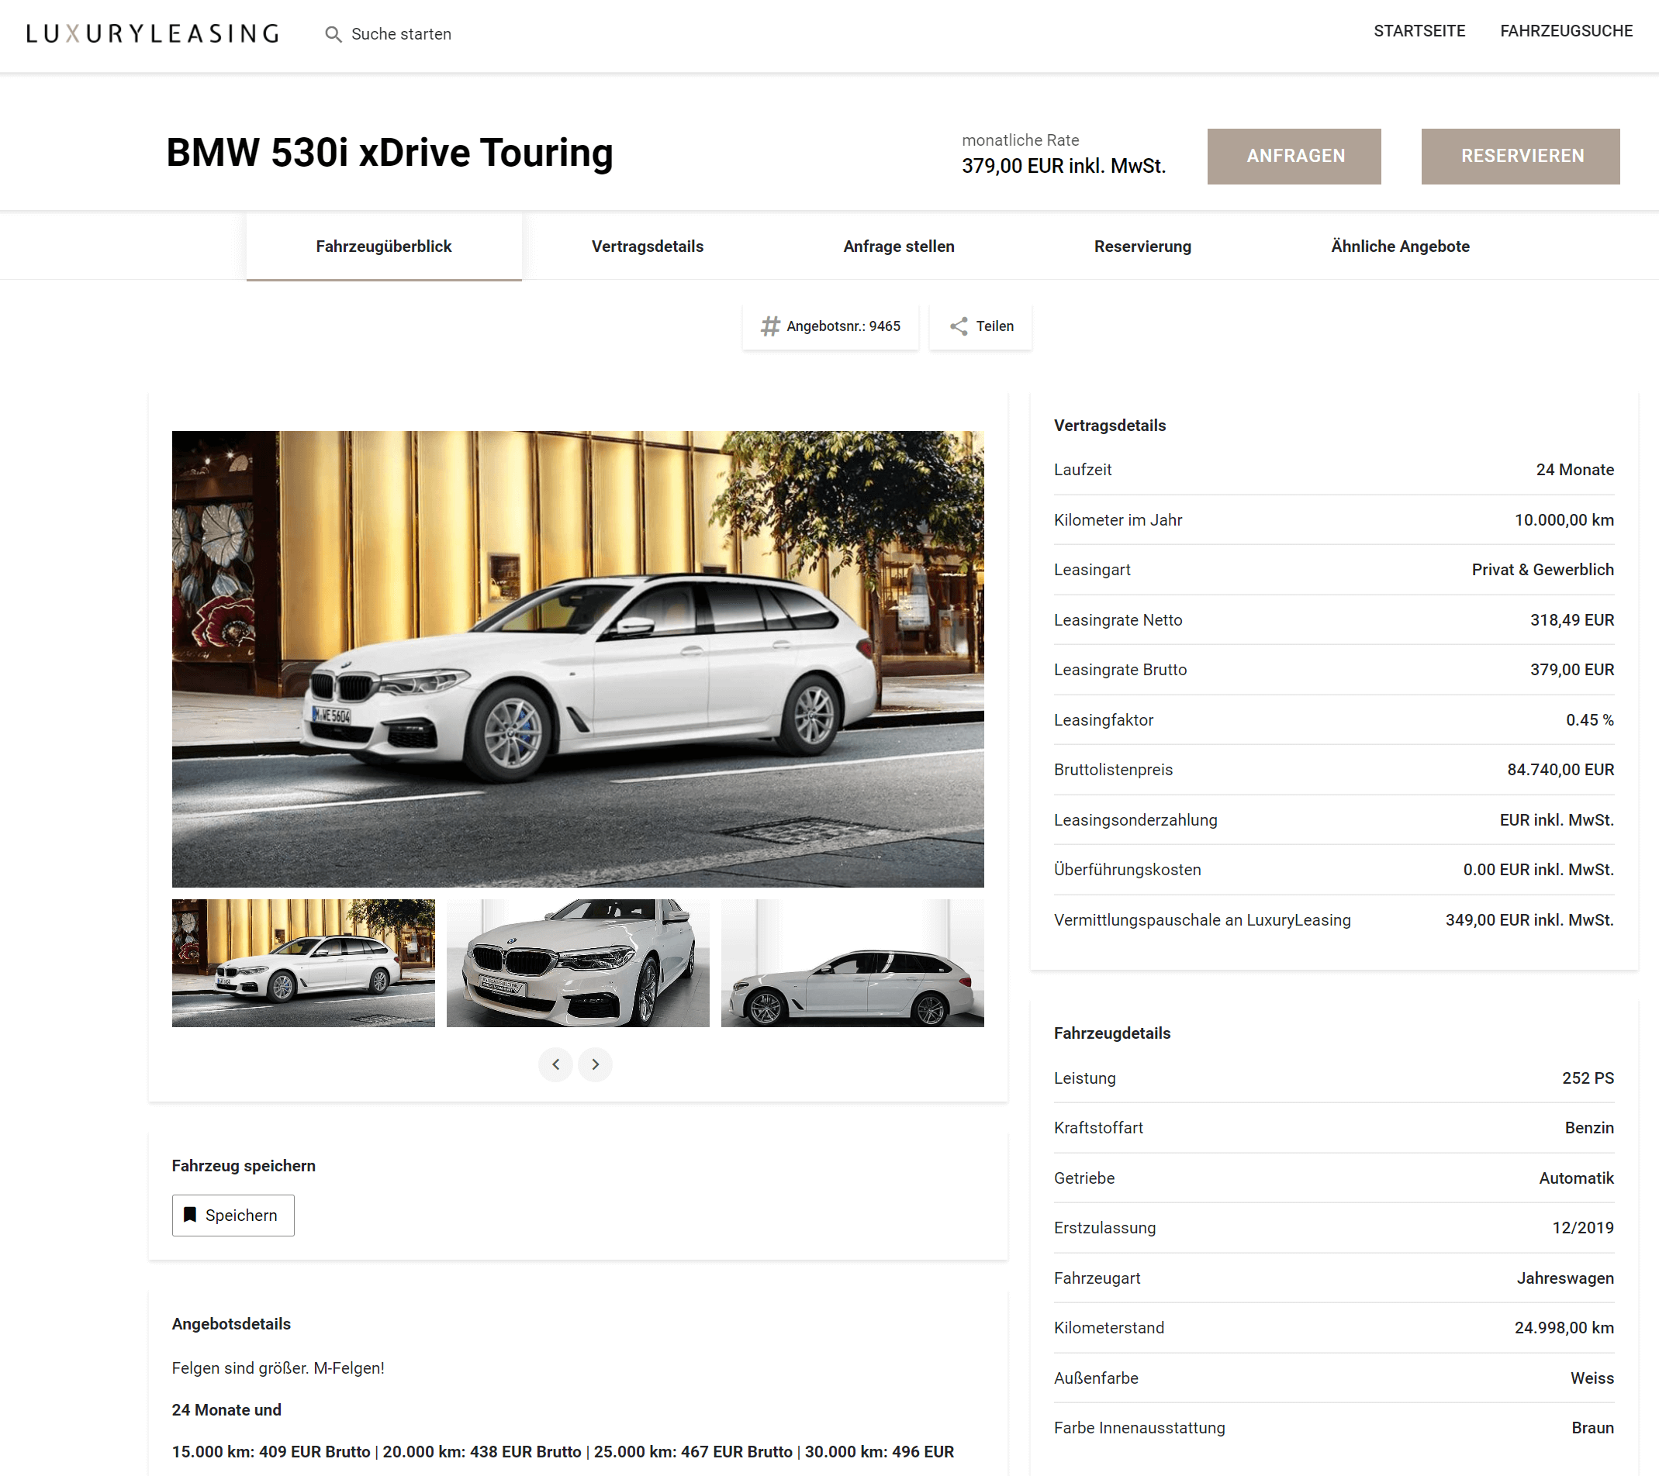Click the magnifier search icon
Screen dimensions: 1659x1476
(x=333, y=34)
